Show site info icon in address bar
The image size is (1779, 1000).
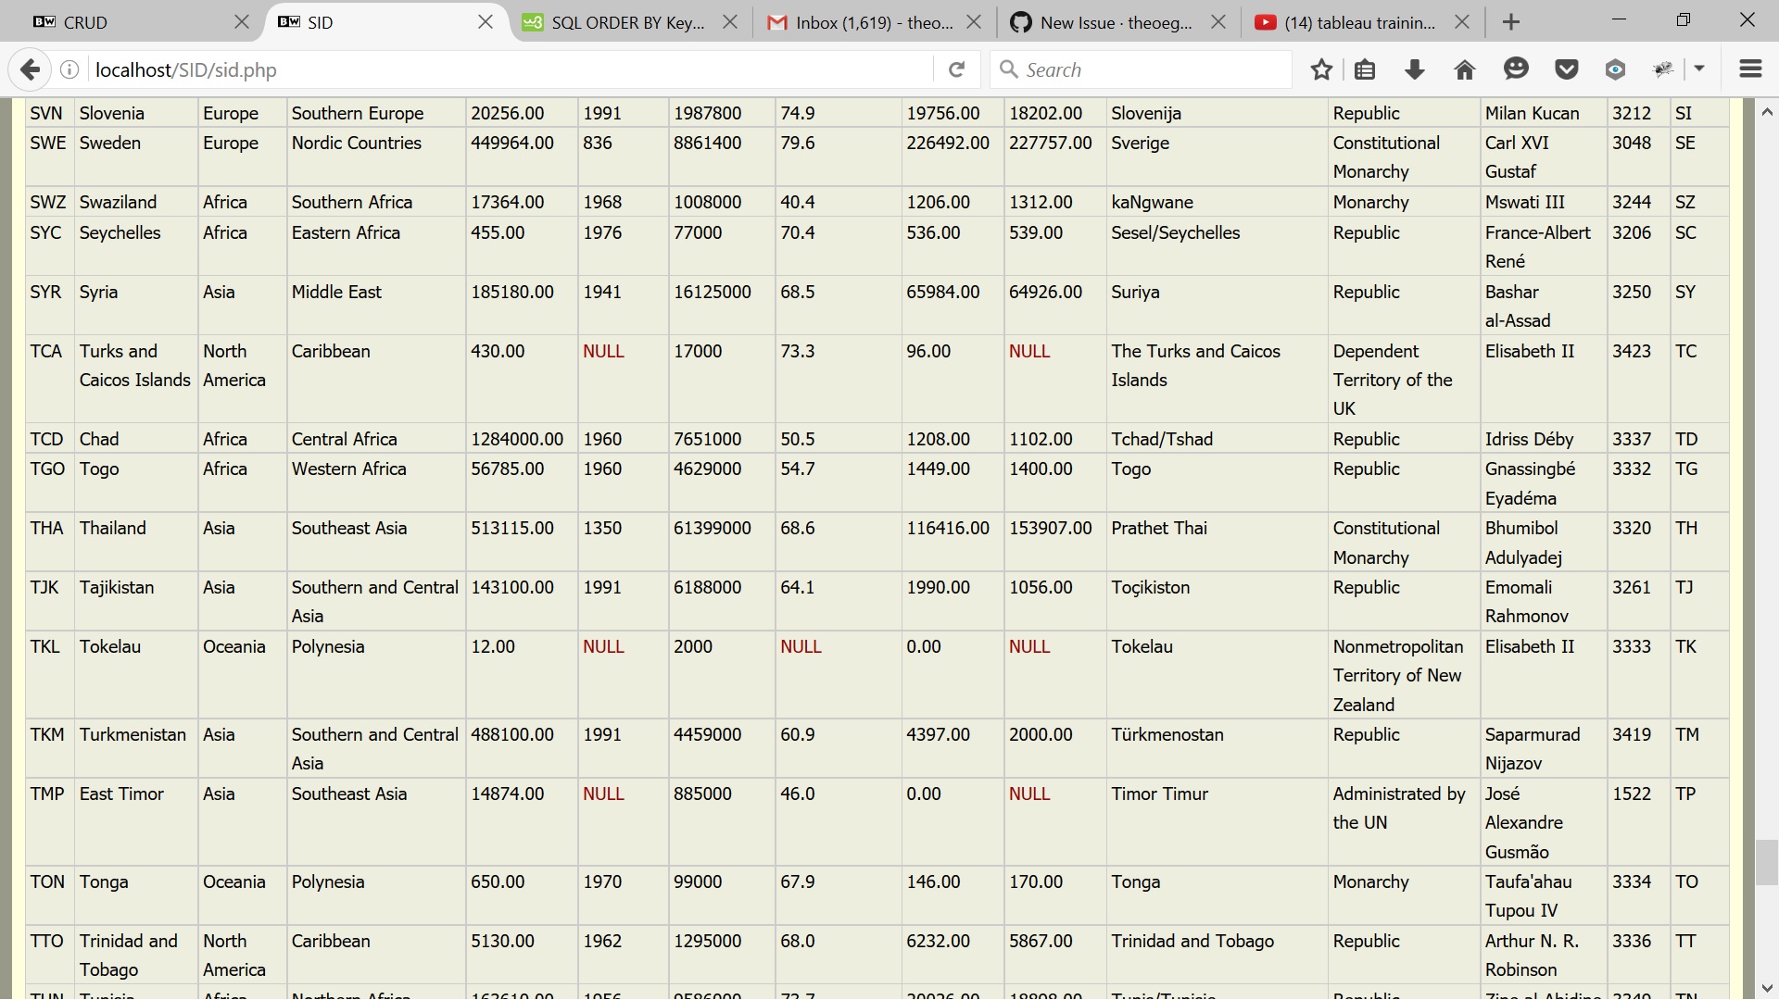[69, 69]
